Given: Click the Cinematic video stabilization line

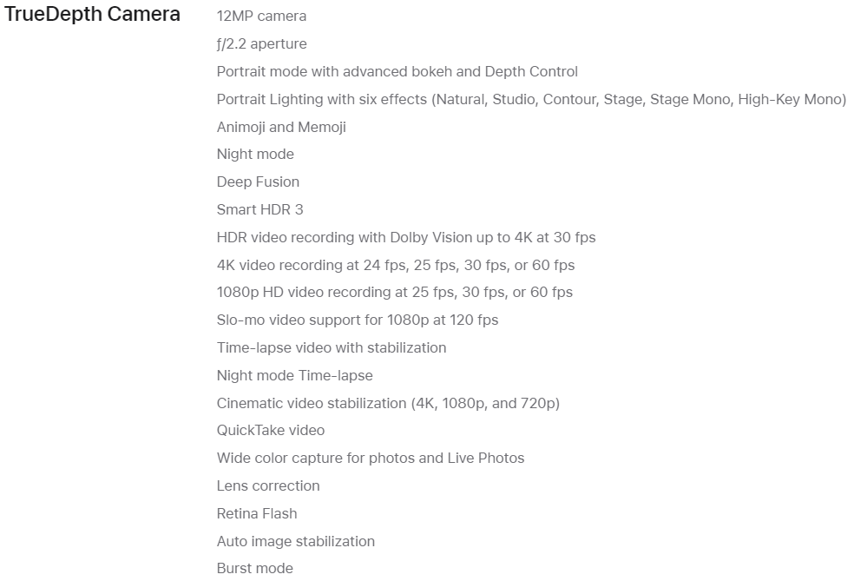Looking at the screenshot, I should point(388,403).
